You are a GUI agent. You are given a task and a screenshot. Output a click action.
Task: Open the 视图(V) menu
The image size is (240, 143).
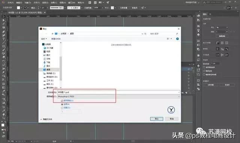(63, 3)
